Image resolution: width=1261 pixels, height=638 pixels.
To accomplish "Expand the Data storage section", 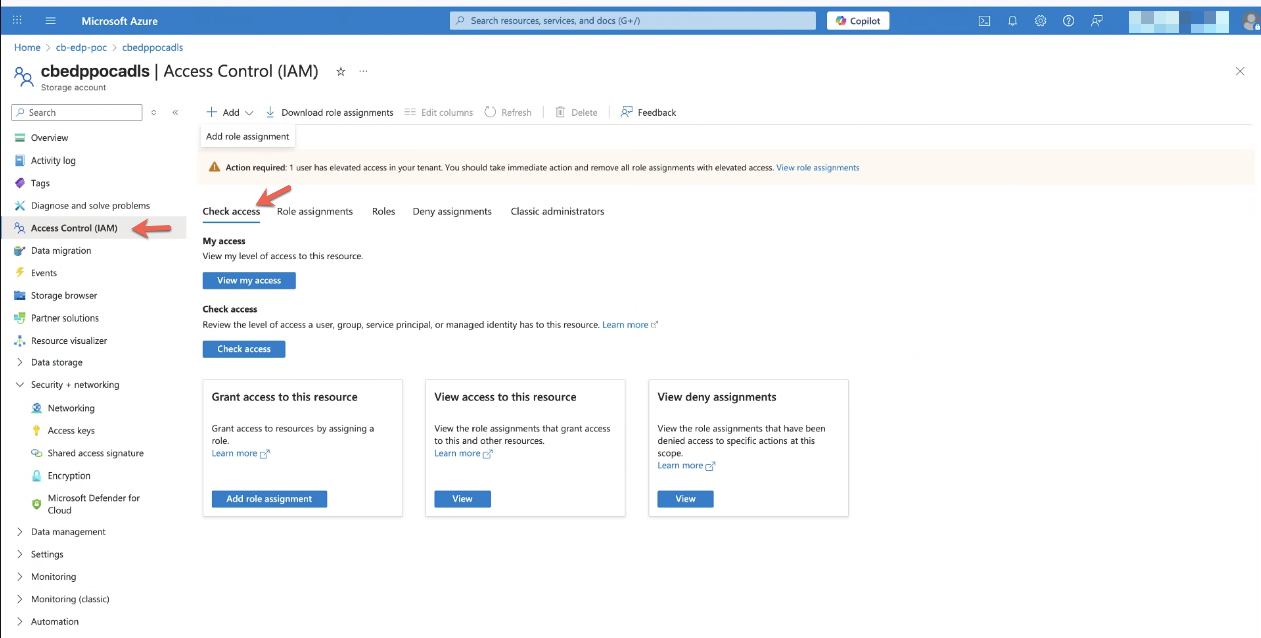I will coord(20,362).
